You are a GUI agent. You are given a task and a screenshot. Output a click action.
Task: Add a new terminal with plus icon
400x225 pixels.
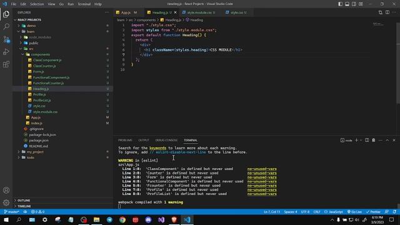tap(356, 140)
